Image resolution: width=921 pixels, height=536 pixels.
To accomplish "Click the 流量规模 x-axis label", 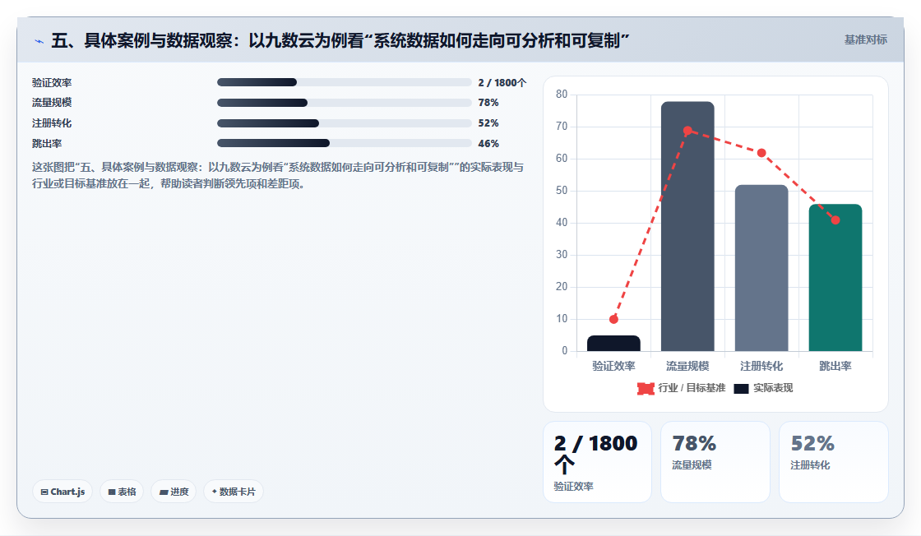I will (x=687, y=367).
